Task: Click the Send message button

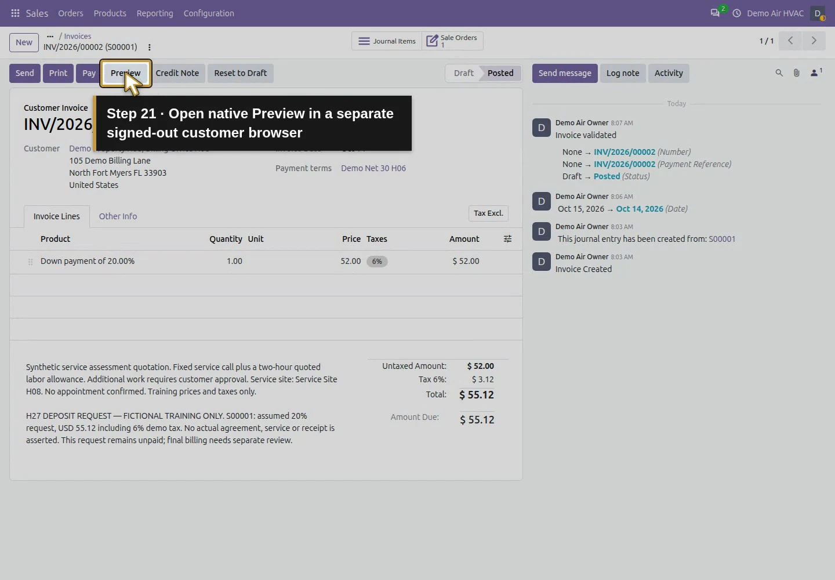Action: coord(565,73)
